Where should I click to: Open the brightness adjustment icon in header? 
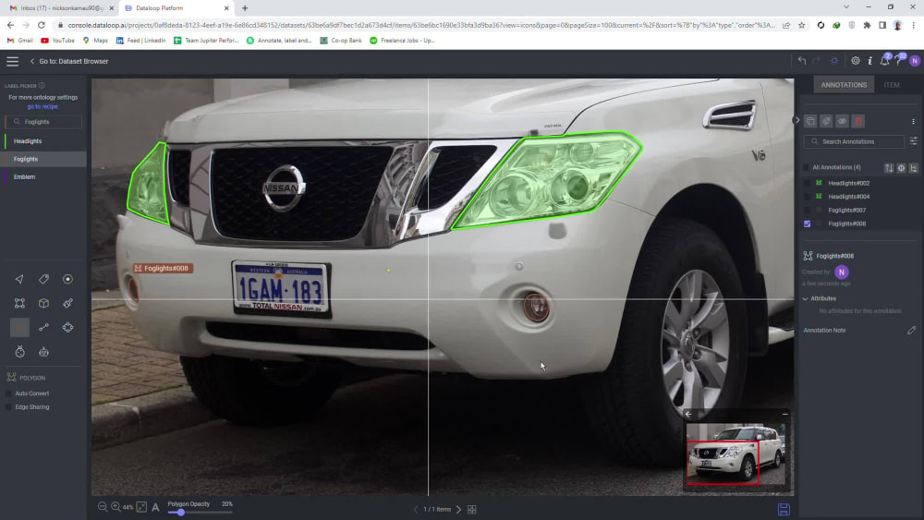(x=834, y=61)
